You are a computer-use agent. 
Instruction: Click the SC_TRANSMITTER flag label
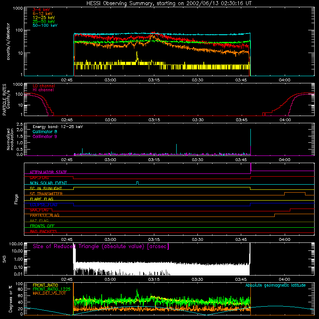tap(46, 193)
